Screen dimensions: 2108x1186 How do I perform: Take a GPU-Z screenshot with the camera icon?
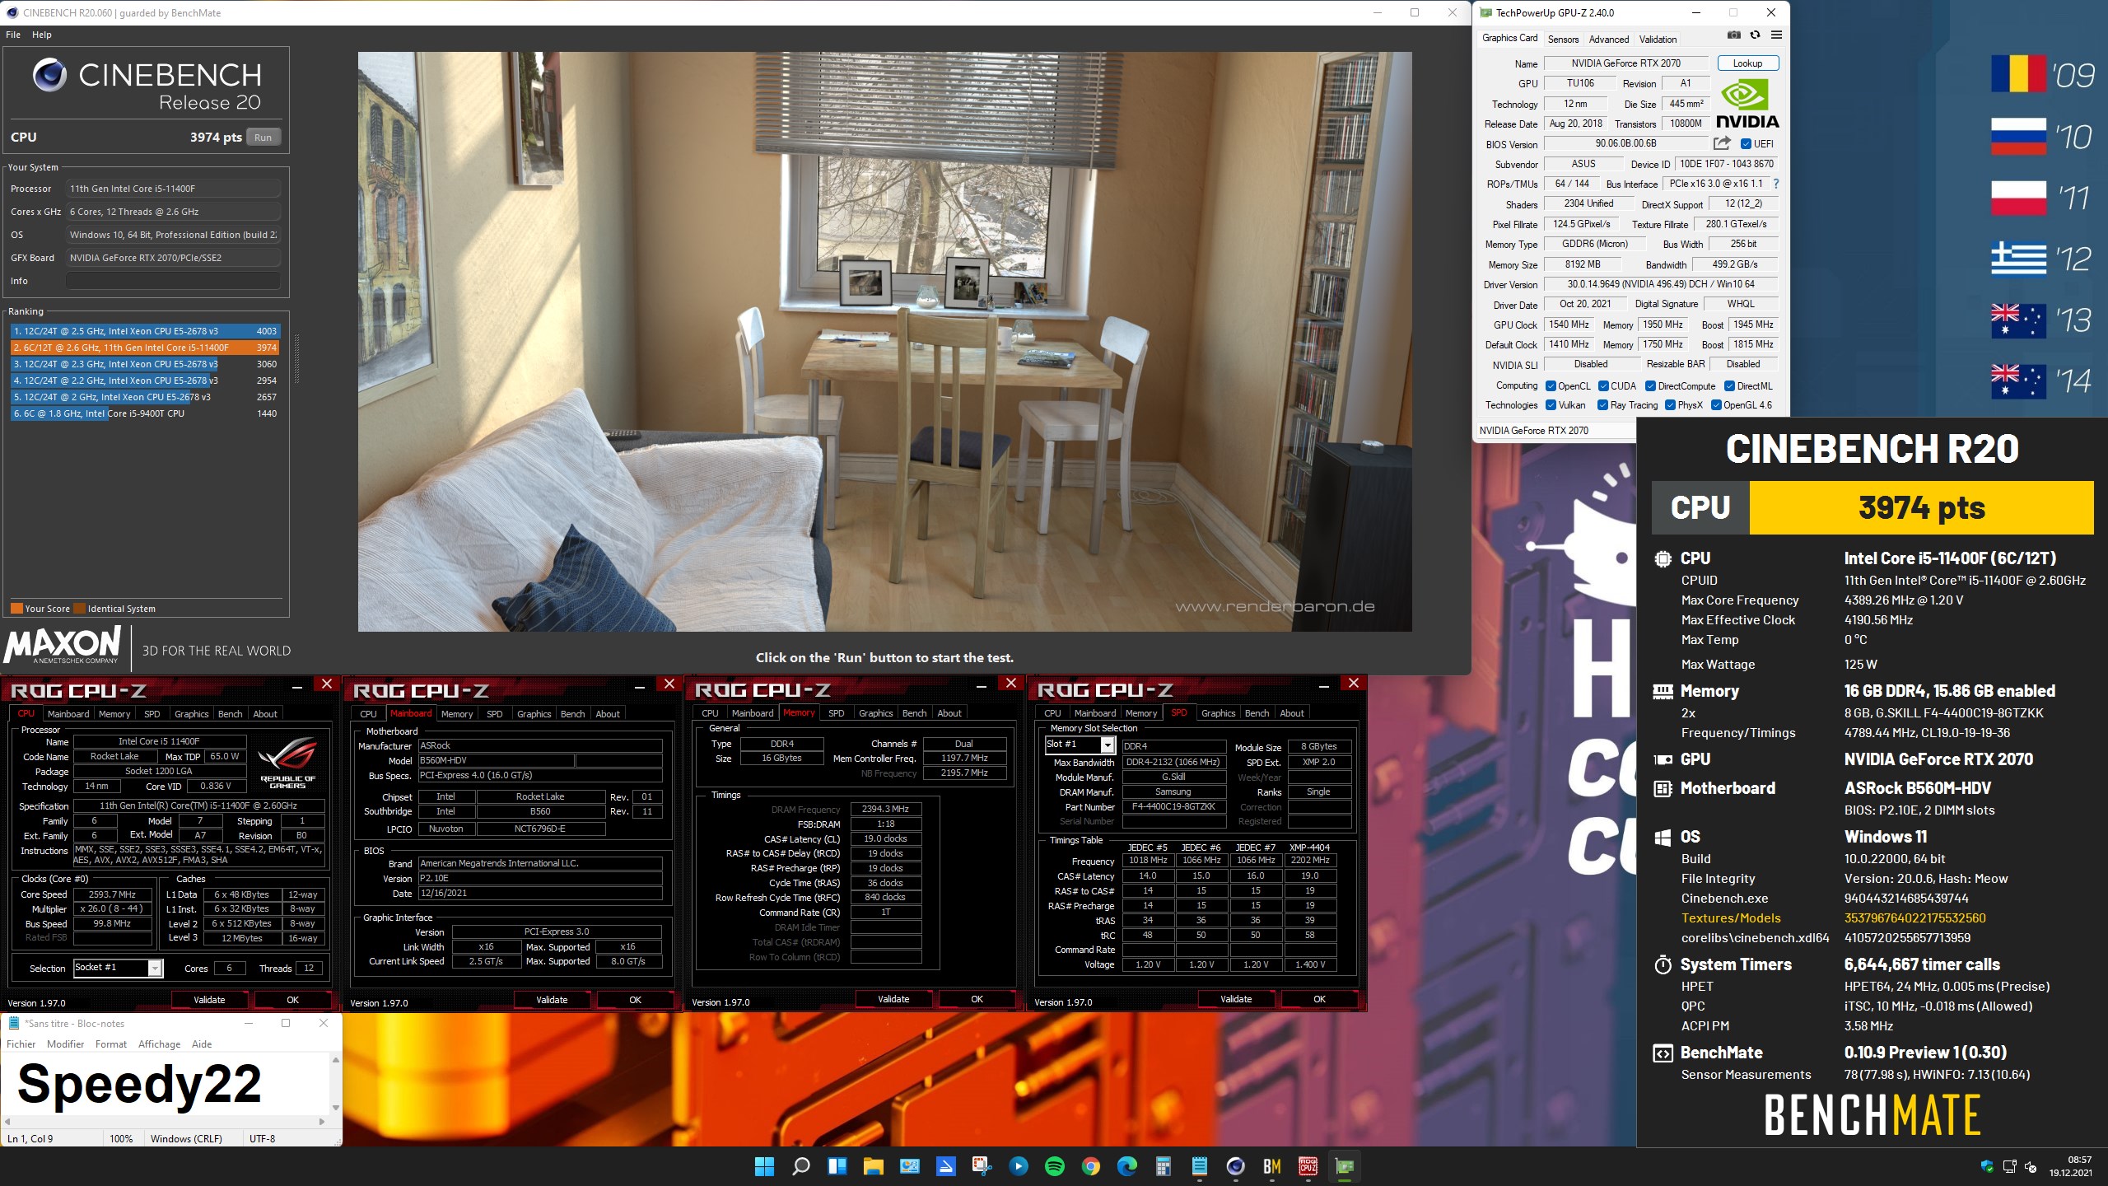click(x=1734, y=35)
